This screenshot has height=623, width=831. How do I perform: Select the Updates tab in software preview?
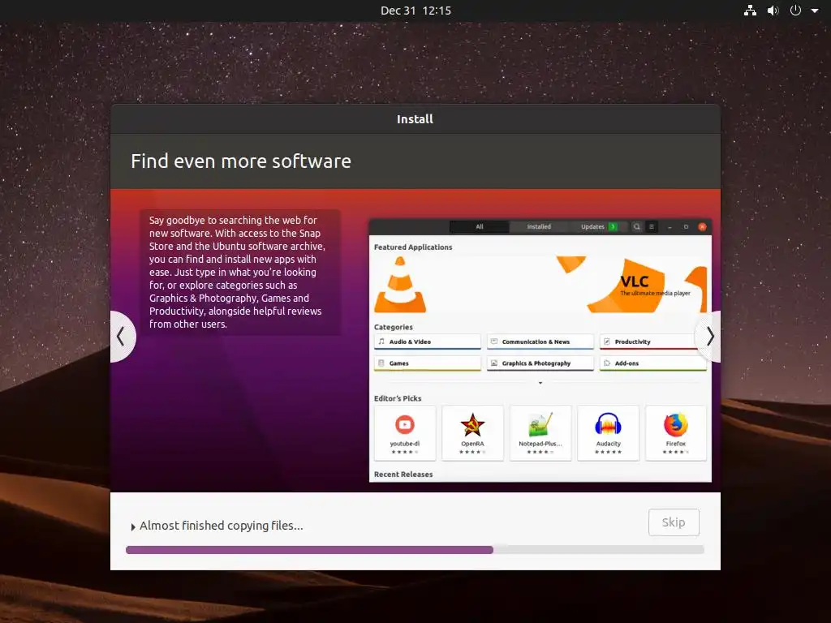point(598,227)
